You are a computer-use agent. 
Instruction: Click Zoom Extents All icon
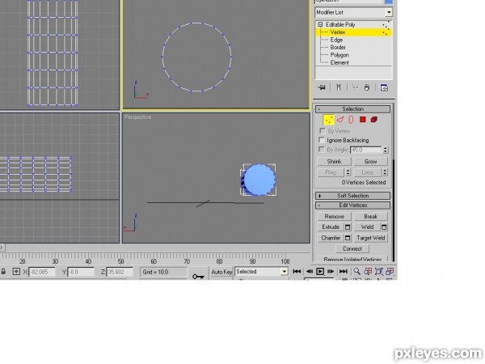(x=390, y=272)
